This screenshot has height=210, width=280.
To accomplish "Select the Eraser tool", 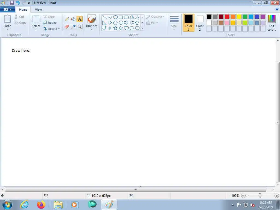I will [67, 27].
